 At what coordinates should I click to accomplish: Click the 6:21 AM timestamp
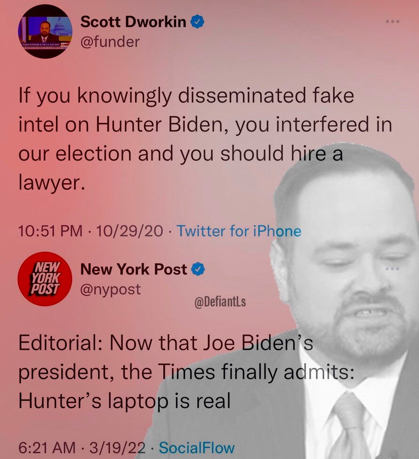click(x=47, y=448)
